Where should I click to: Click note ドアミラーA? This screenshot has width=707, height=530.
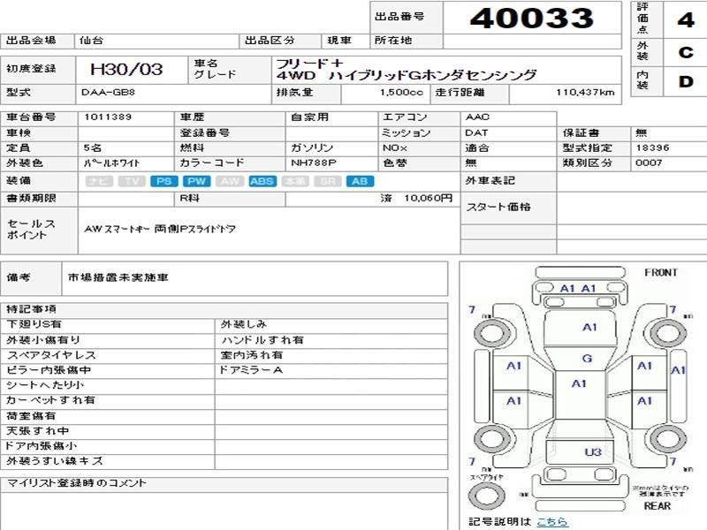coord(251,370)
